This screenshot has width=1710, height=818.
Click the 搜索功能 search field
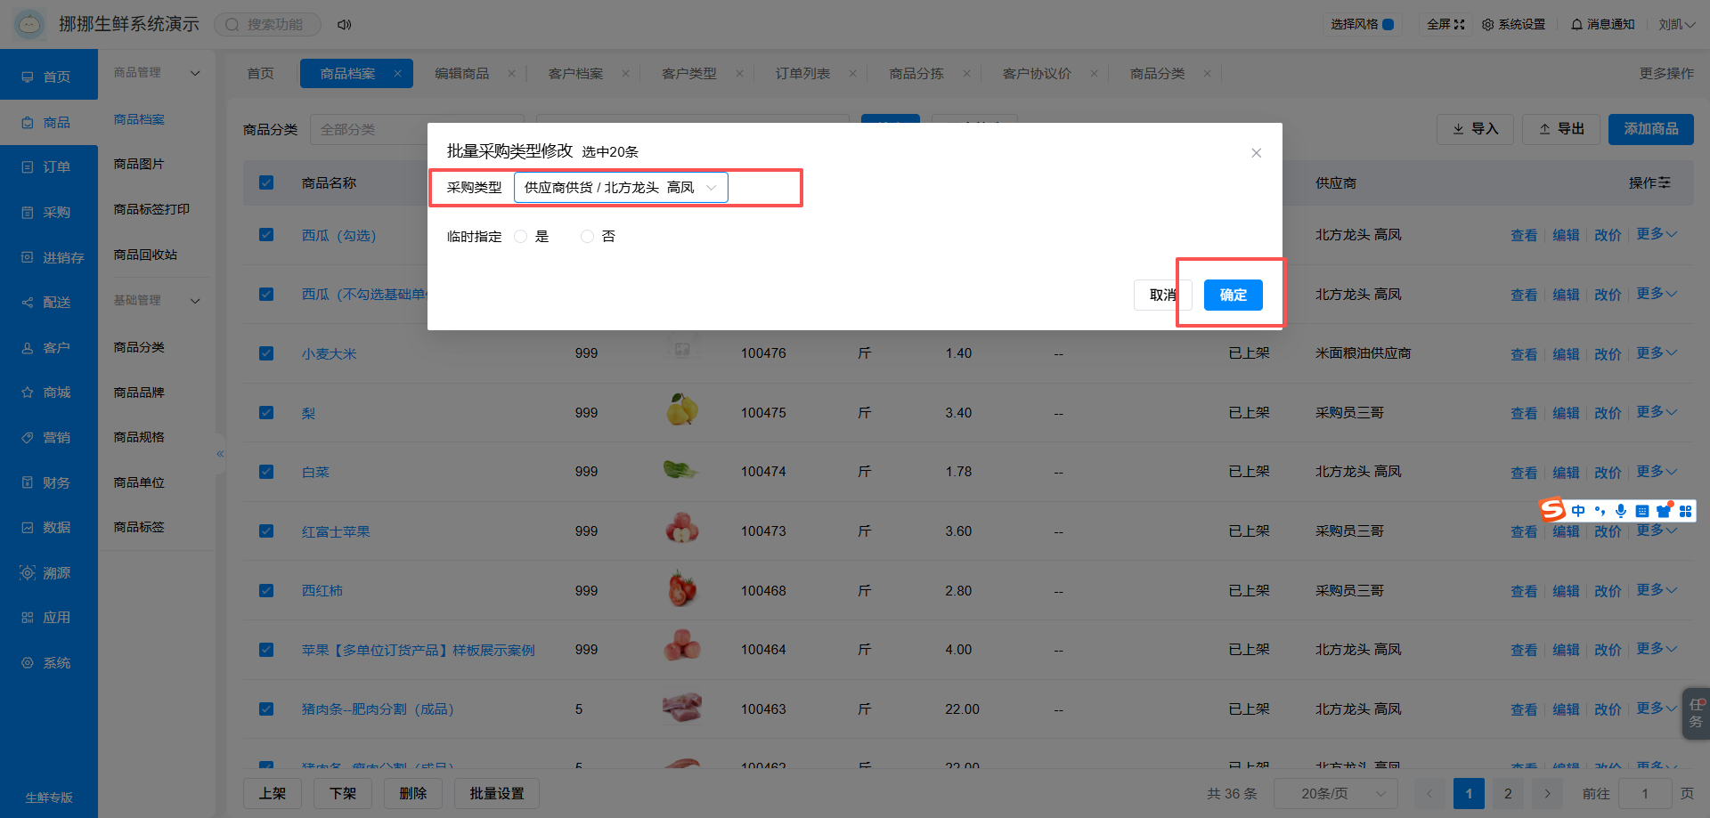(267, 25)
